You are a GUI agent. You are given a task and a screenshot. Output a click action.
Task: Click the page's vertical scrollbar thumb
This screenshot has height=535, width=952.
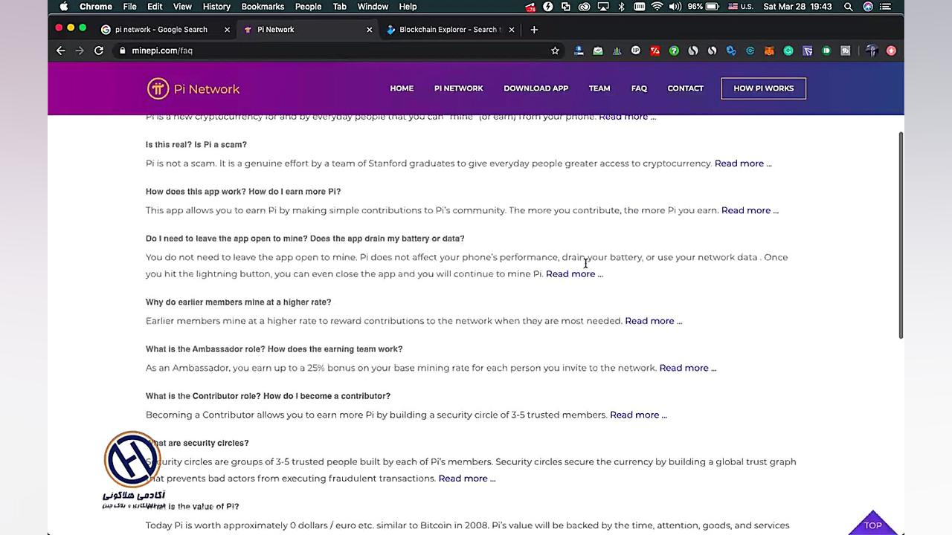[901, 235]
